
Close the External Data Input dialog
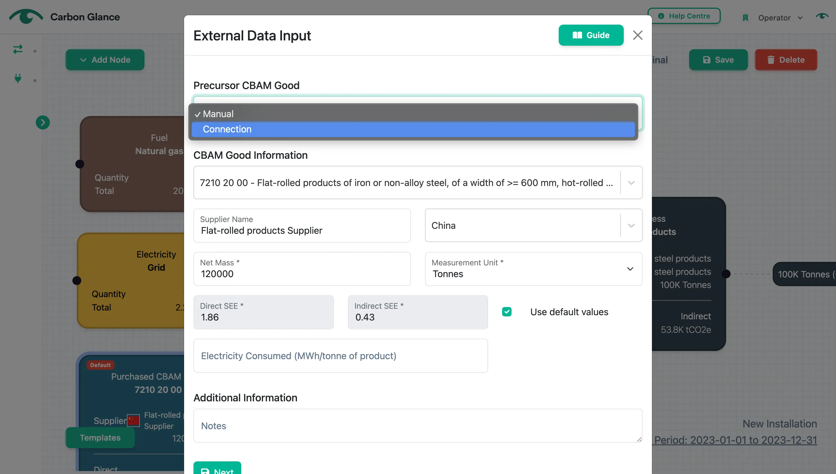coord(637,35)
